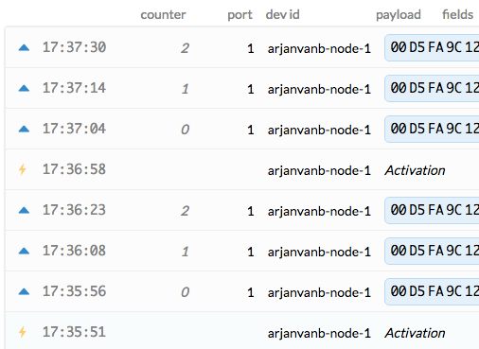Click uplink arrow icon at 17:36:23
Viewport: 479px width, 349px height.
pos(24,211)
